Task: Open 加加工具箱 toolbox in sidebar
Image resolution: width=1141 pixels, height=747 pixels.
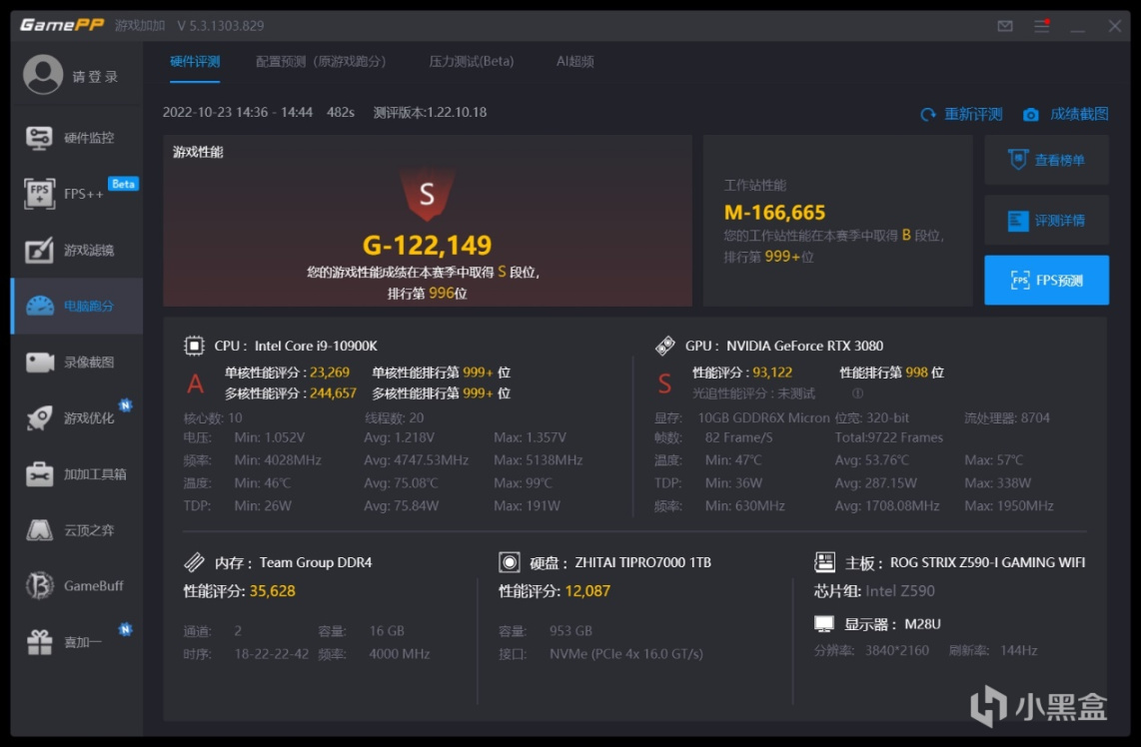Action: (77, 473)
